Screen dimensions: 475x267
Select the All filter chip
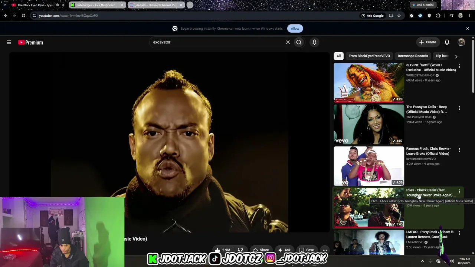[338, 56]
